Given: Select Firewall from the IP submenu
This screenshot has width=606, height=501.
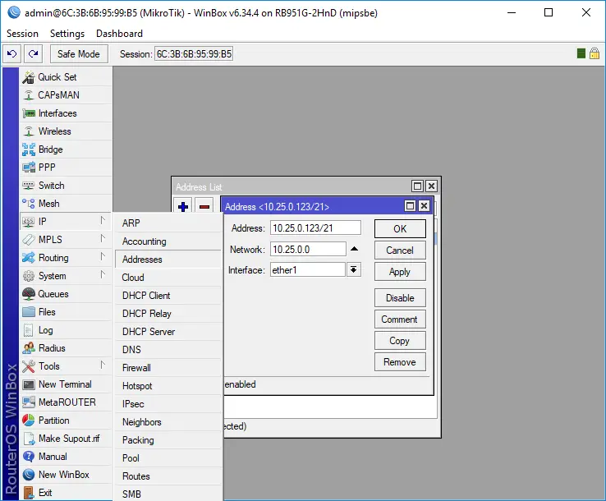Looking at the screenshot, I should (168, 368).
